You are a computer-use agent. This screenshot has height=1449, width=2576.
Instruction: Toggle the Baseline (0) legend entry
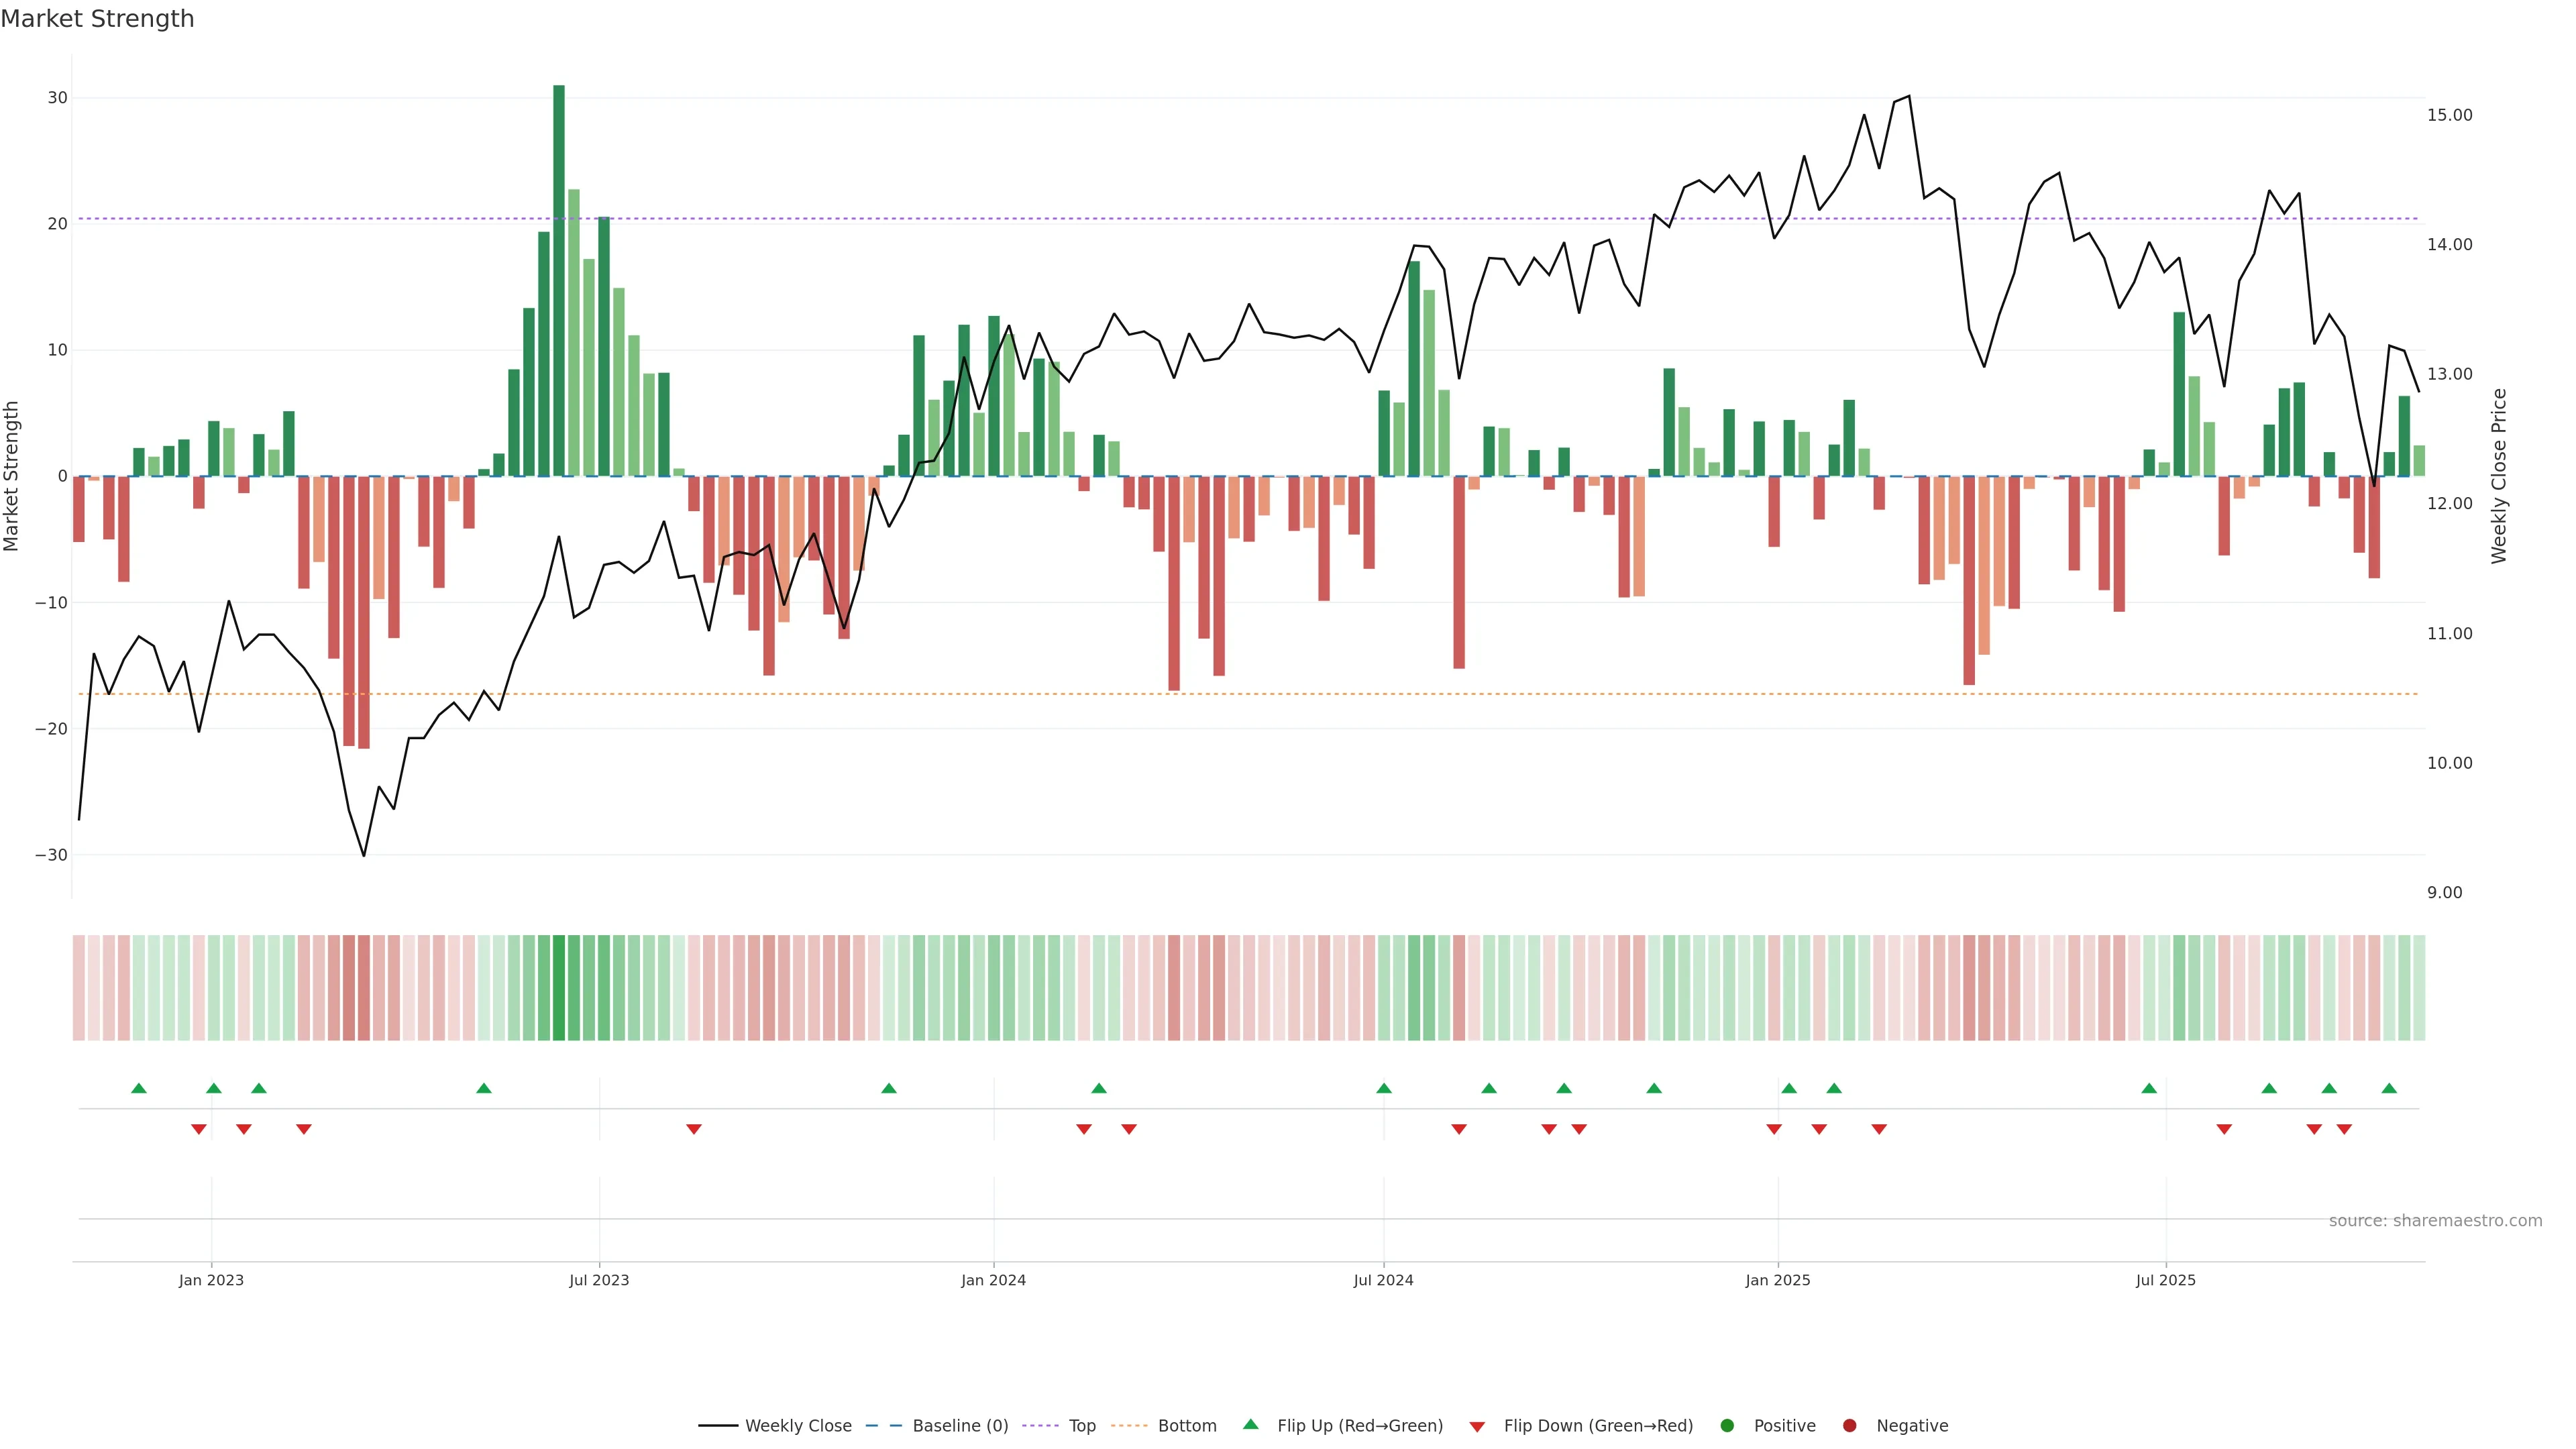click(x=959, y=1426)
